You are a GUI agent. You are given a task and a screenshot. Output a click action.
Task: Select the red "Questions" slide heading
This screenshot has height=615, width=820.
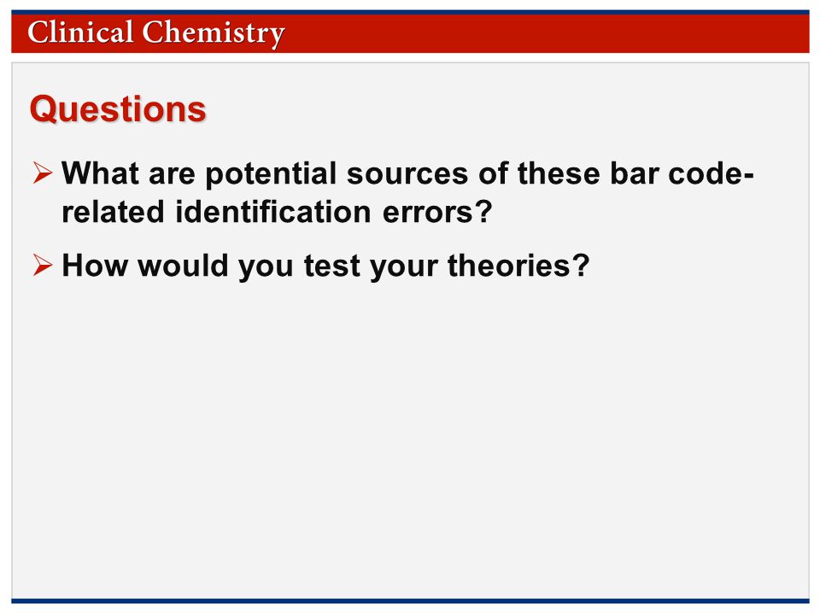click(x=118, y=108)
